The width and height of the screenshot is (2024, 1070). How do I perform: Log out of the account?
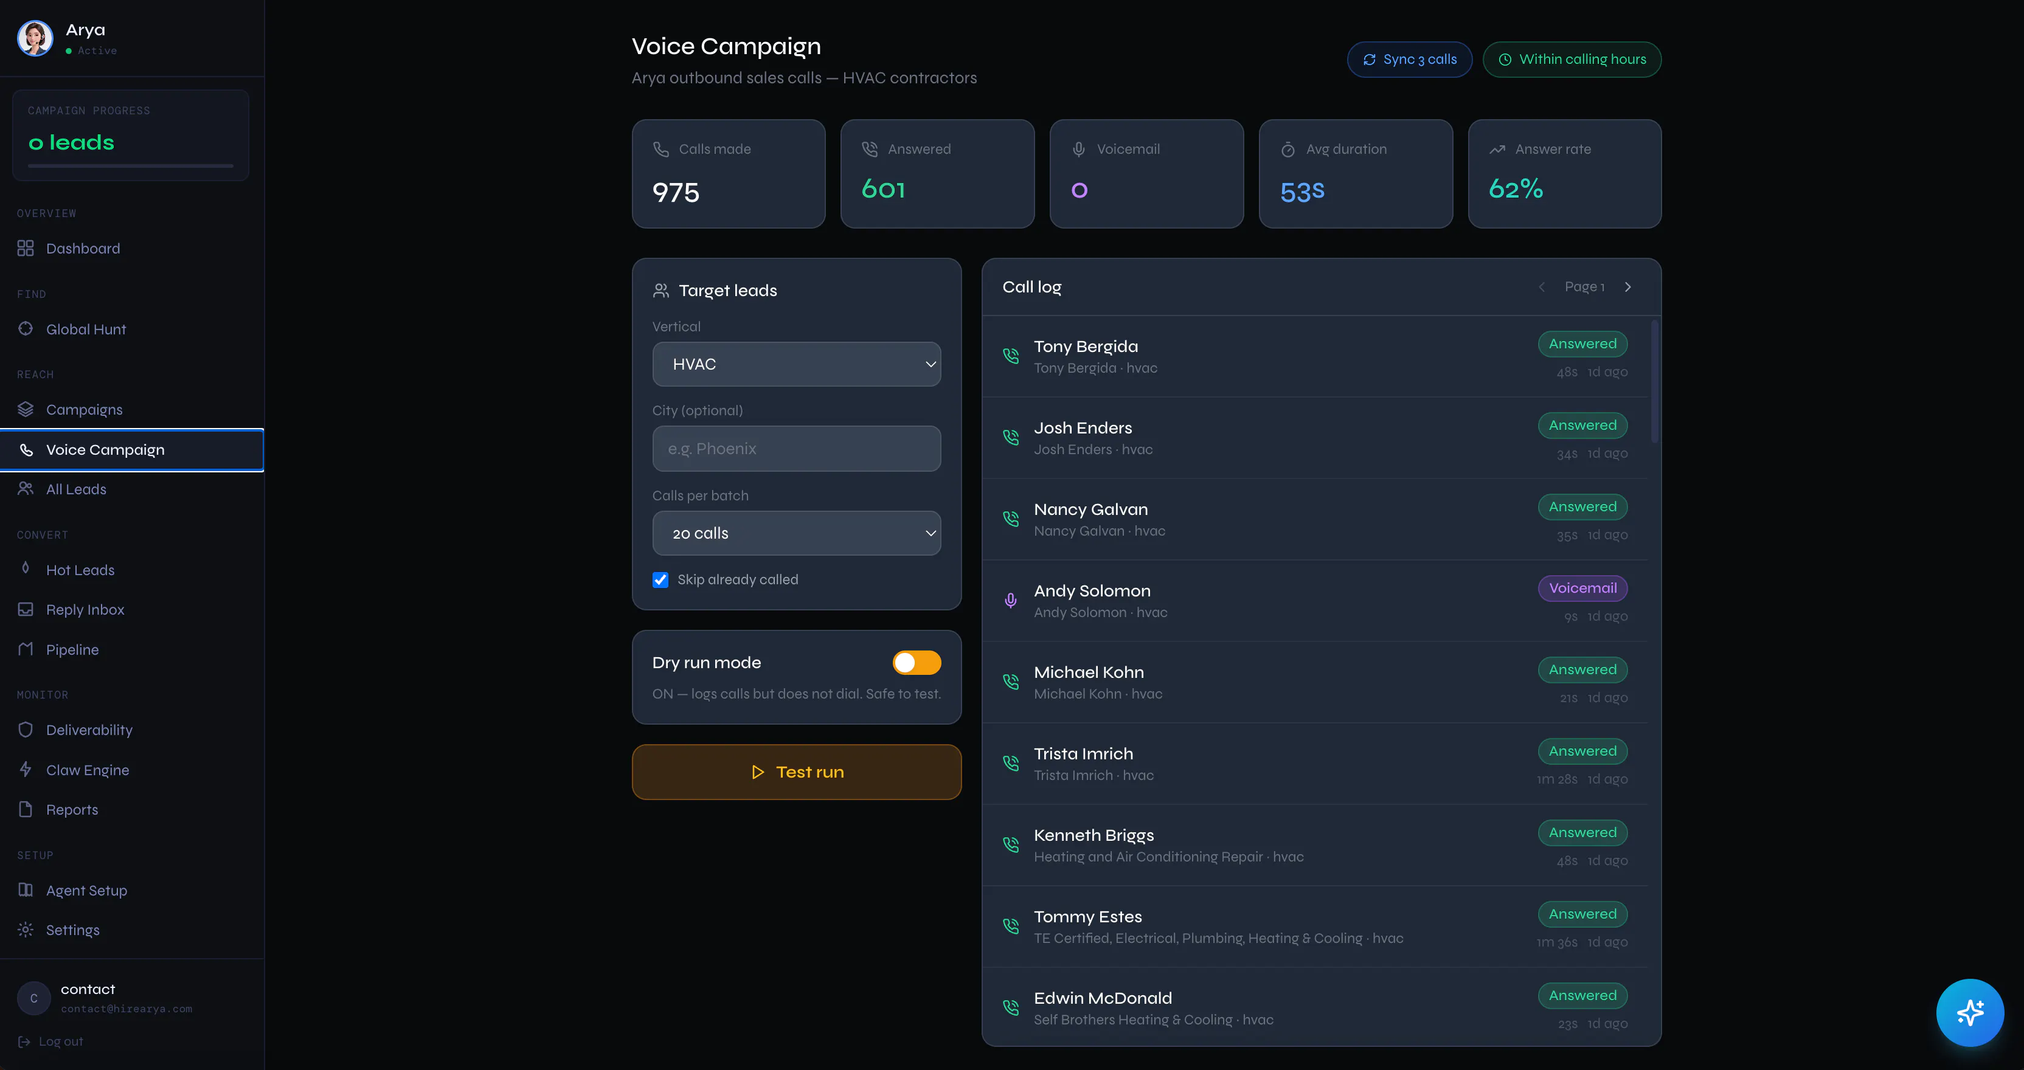click(50, 1041)
